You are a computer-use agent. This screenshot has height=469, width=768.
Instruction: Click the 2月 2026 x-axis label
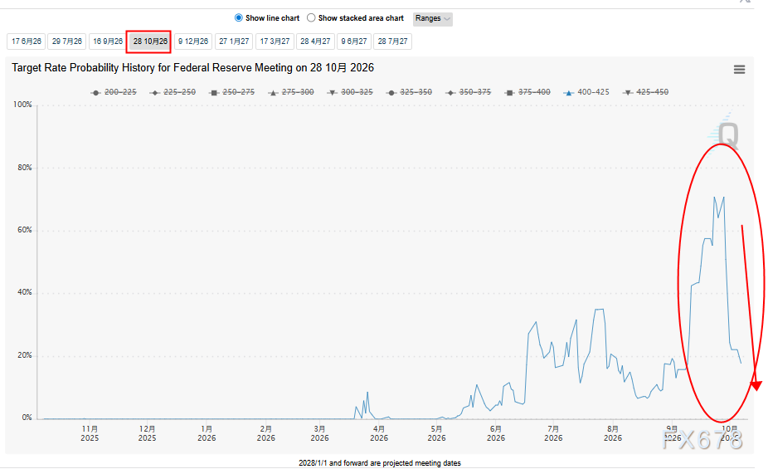click(266, 433)
